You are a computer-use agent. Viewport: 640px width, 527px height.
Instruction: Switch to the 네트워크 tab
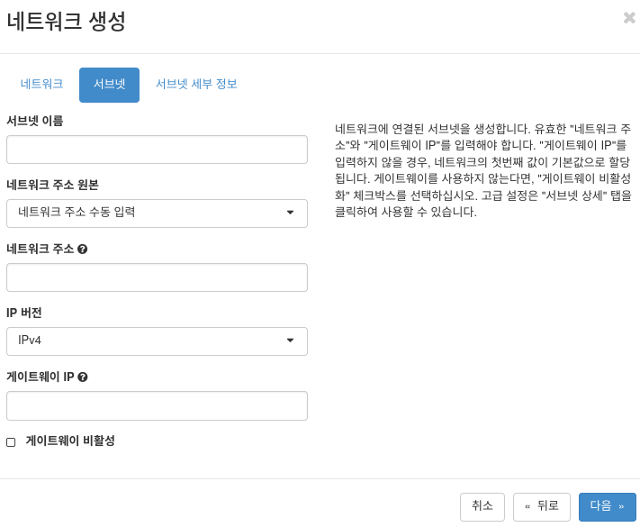click(x=41, y=85)
